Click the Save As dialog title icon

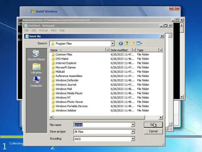pyautogui.click(x=27, y=36)
